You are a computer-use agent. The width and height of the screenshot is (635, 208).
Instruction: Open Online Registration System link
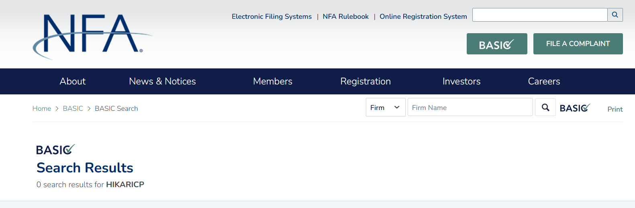tap(423, 16)
